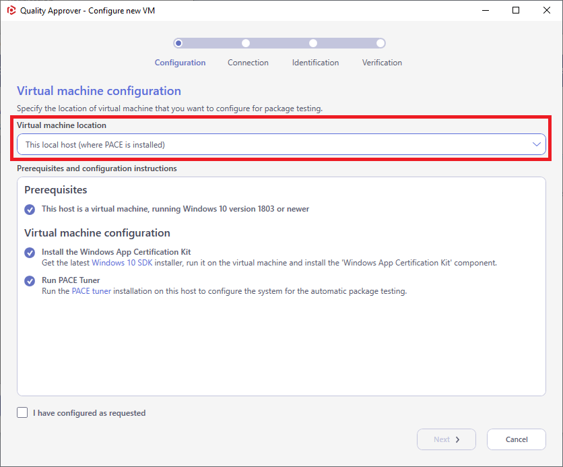Open the Virtual machine location dropdown

[x=281, y=144]
